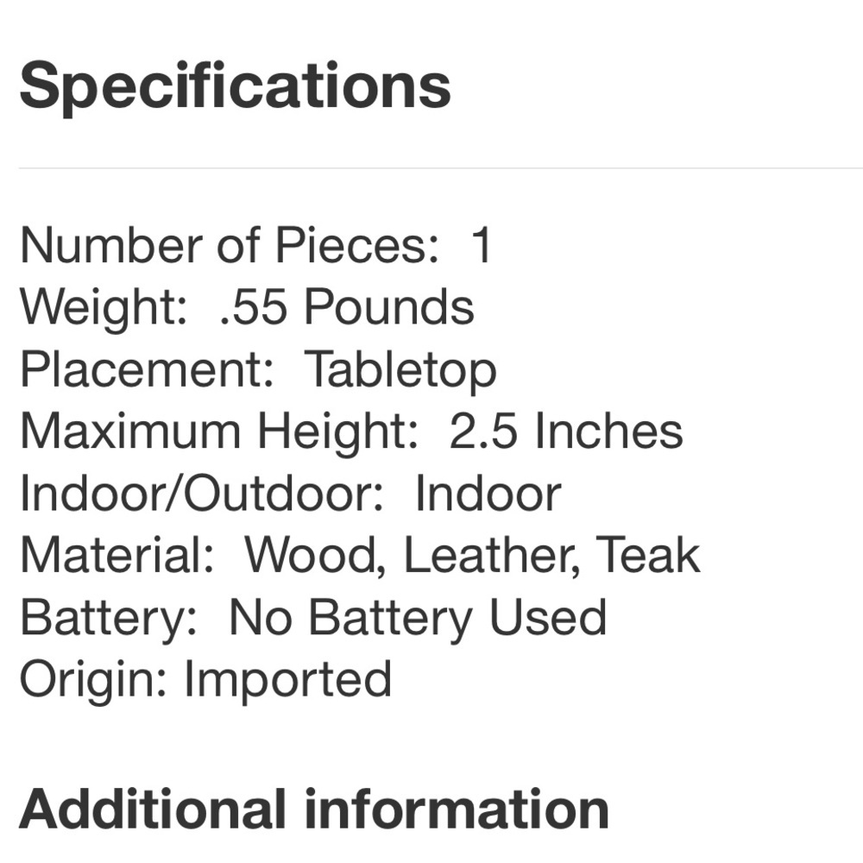Expand the Additional information section

(x=314, y=809)
